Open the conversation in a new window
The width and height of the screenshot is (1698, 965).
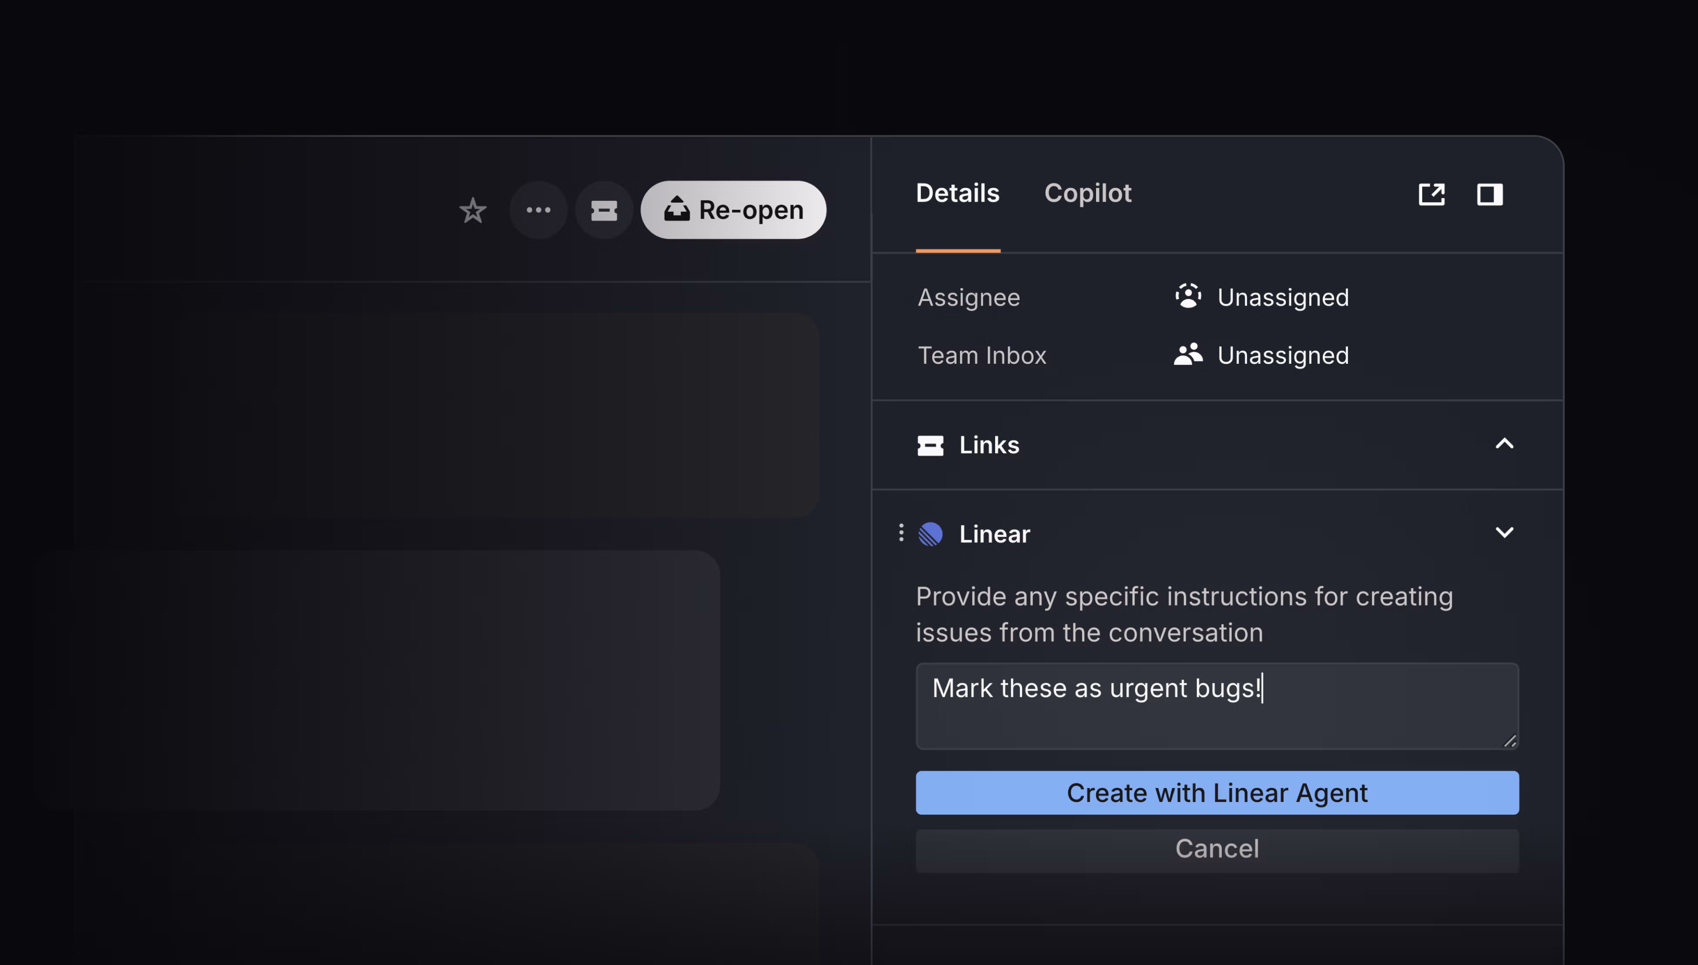[x=1432, y=194]
